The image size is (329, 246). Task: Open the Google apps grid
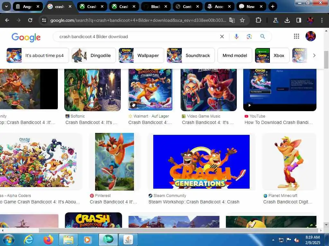point(297,36)
